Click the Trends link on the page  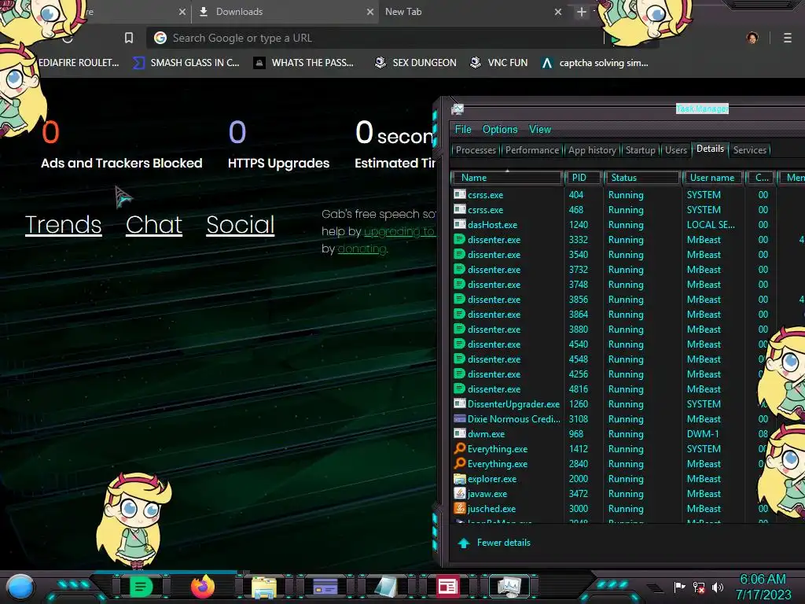(x=63, y=224)
